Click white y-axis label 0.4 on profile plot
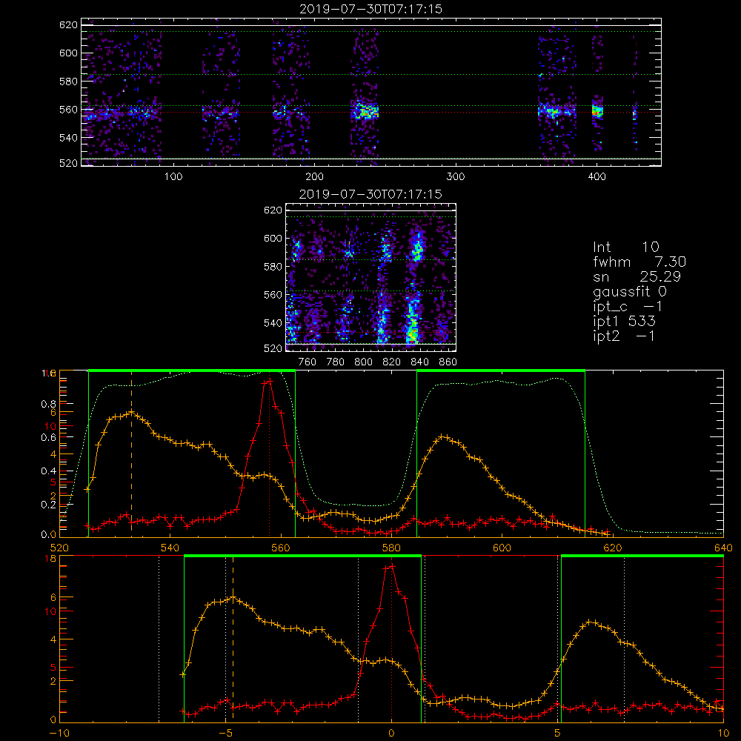This screenshot has width=741, height=741. 49,471
